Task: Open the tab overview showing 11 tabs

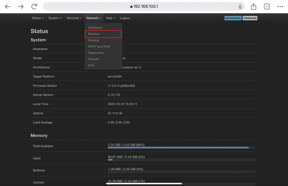Action: click(x=267, y=6)
